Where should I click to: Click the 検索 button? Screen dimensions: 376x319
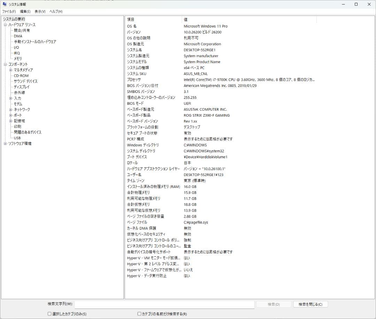coord(273,304)
